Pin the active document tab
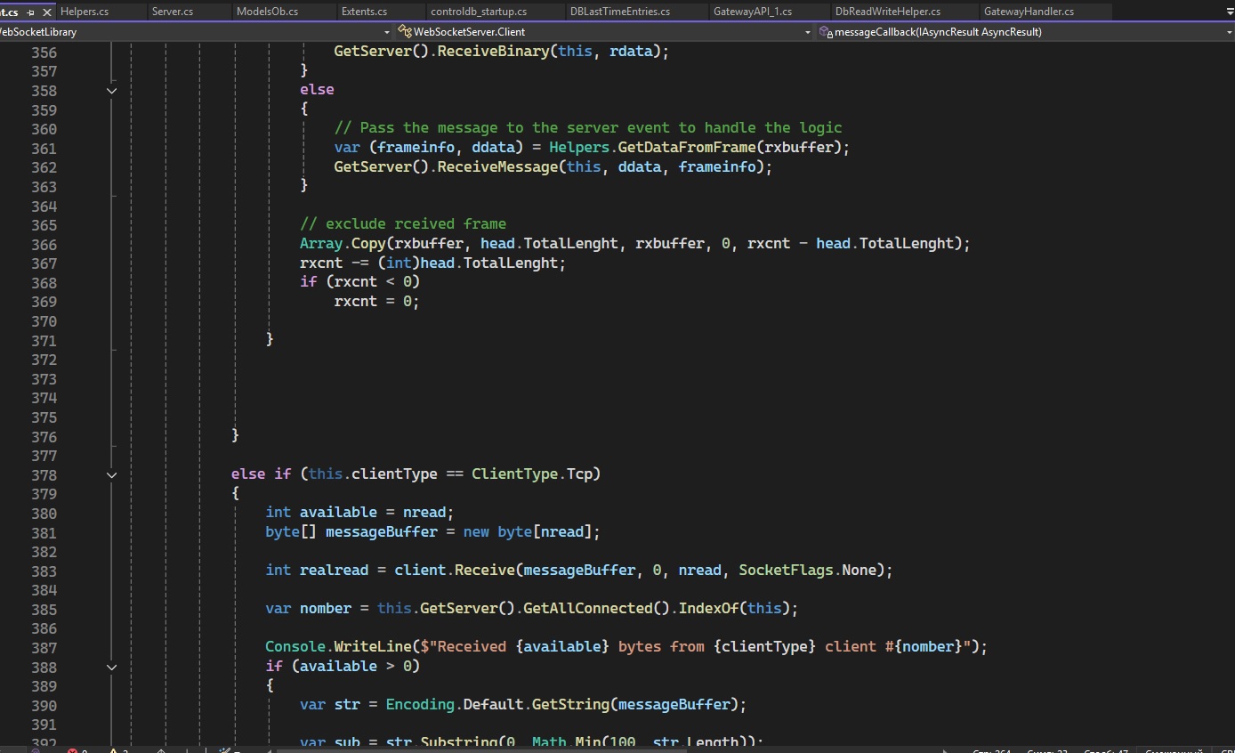 click(x=31, y=12)
